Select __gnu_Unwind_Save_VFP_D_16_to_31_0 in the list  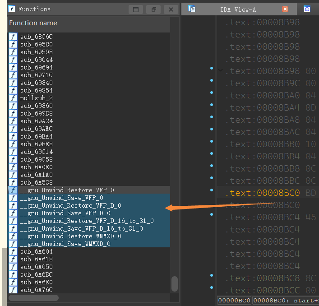tap(81, 228)
